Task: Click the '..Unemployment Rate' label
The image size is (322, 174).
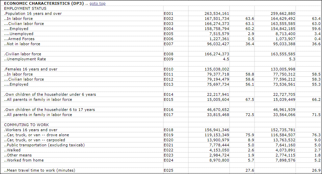Action: click(25, 59)
